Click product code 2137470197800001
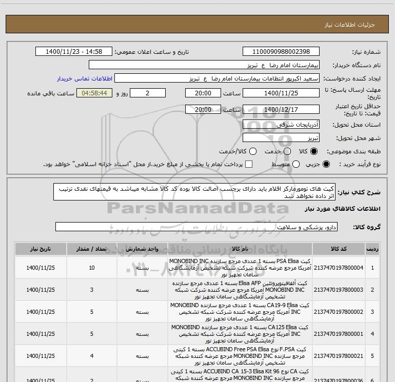395x382 pixels. coord(339,334)
